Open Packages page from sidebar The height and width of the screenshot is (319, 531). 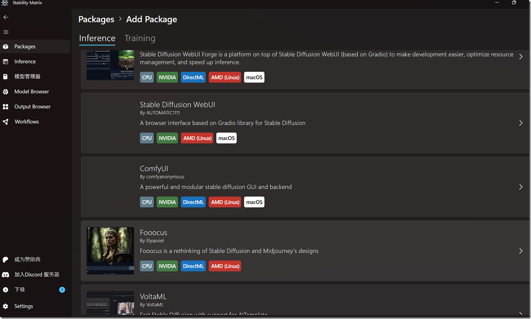point(35,46)
